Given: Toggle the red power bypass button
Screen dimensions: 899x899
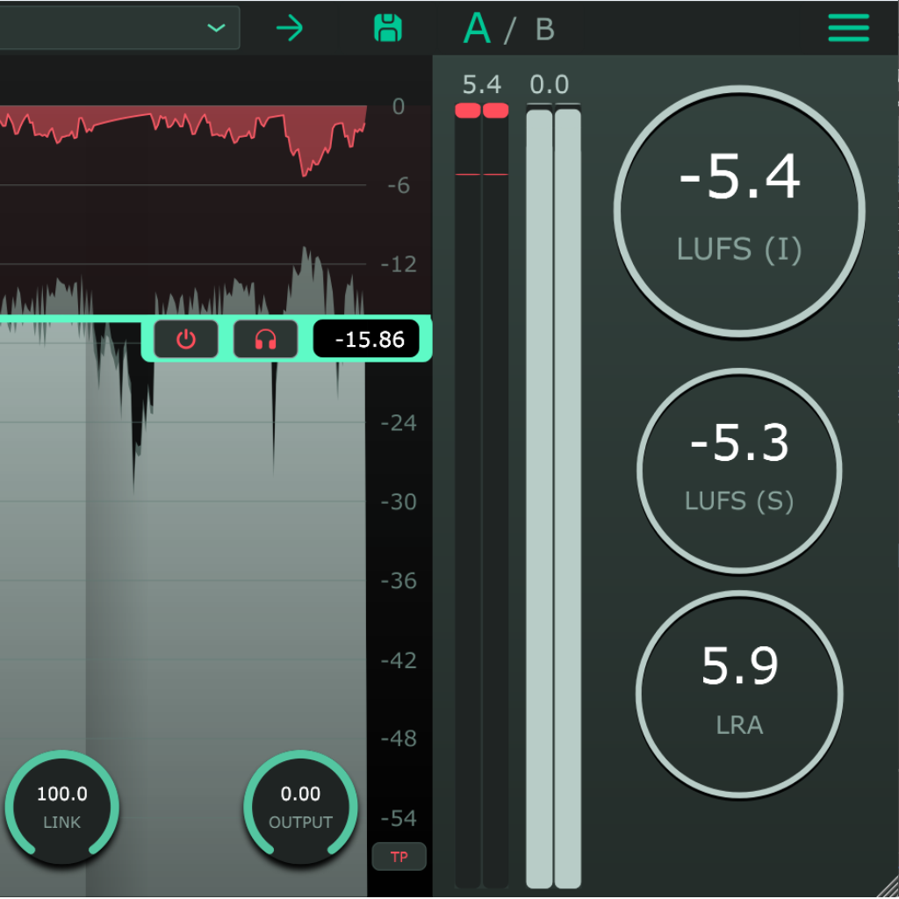Looking at the screenshot, I should coord(186,339).
